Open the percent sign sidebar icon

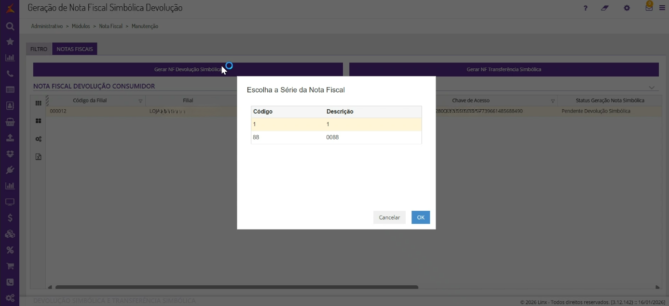pyautogui.click(x=10, y=250)
